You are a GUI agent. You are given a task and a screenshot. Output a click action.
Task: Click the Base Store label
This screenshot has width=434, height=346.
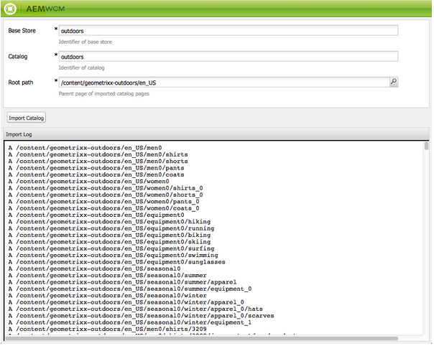(x=22, y=31)
